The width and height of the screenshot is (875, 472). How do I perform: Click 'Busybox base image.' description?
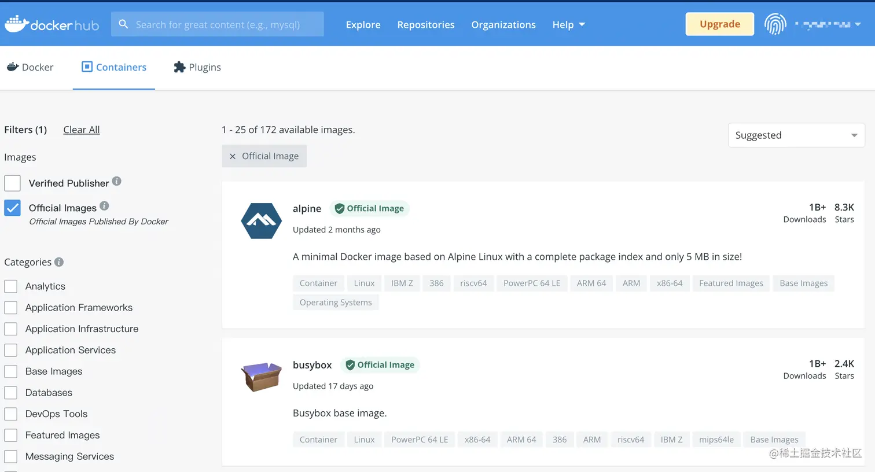340,413
